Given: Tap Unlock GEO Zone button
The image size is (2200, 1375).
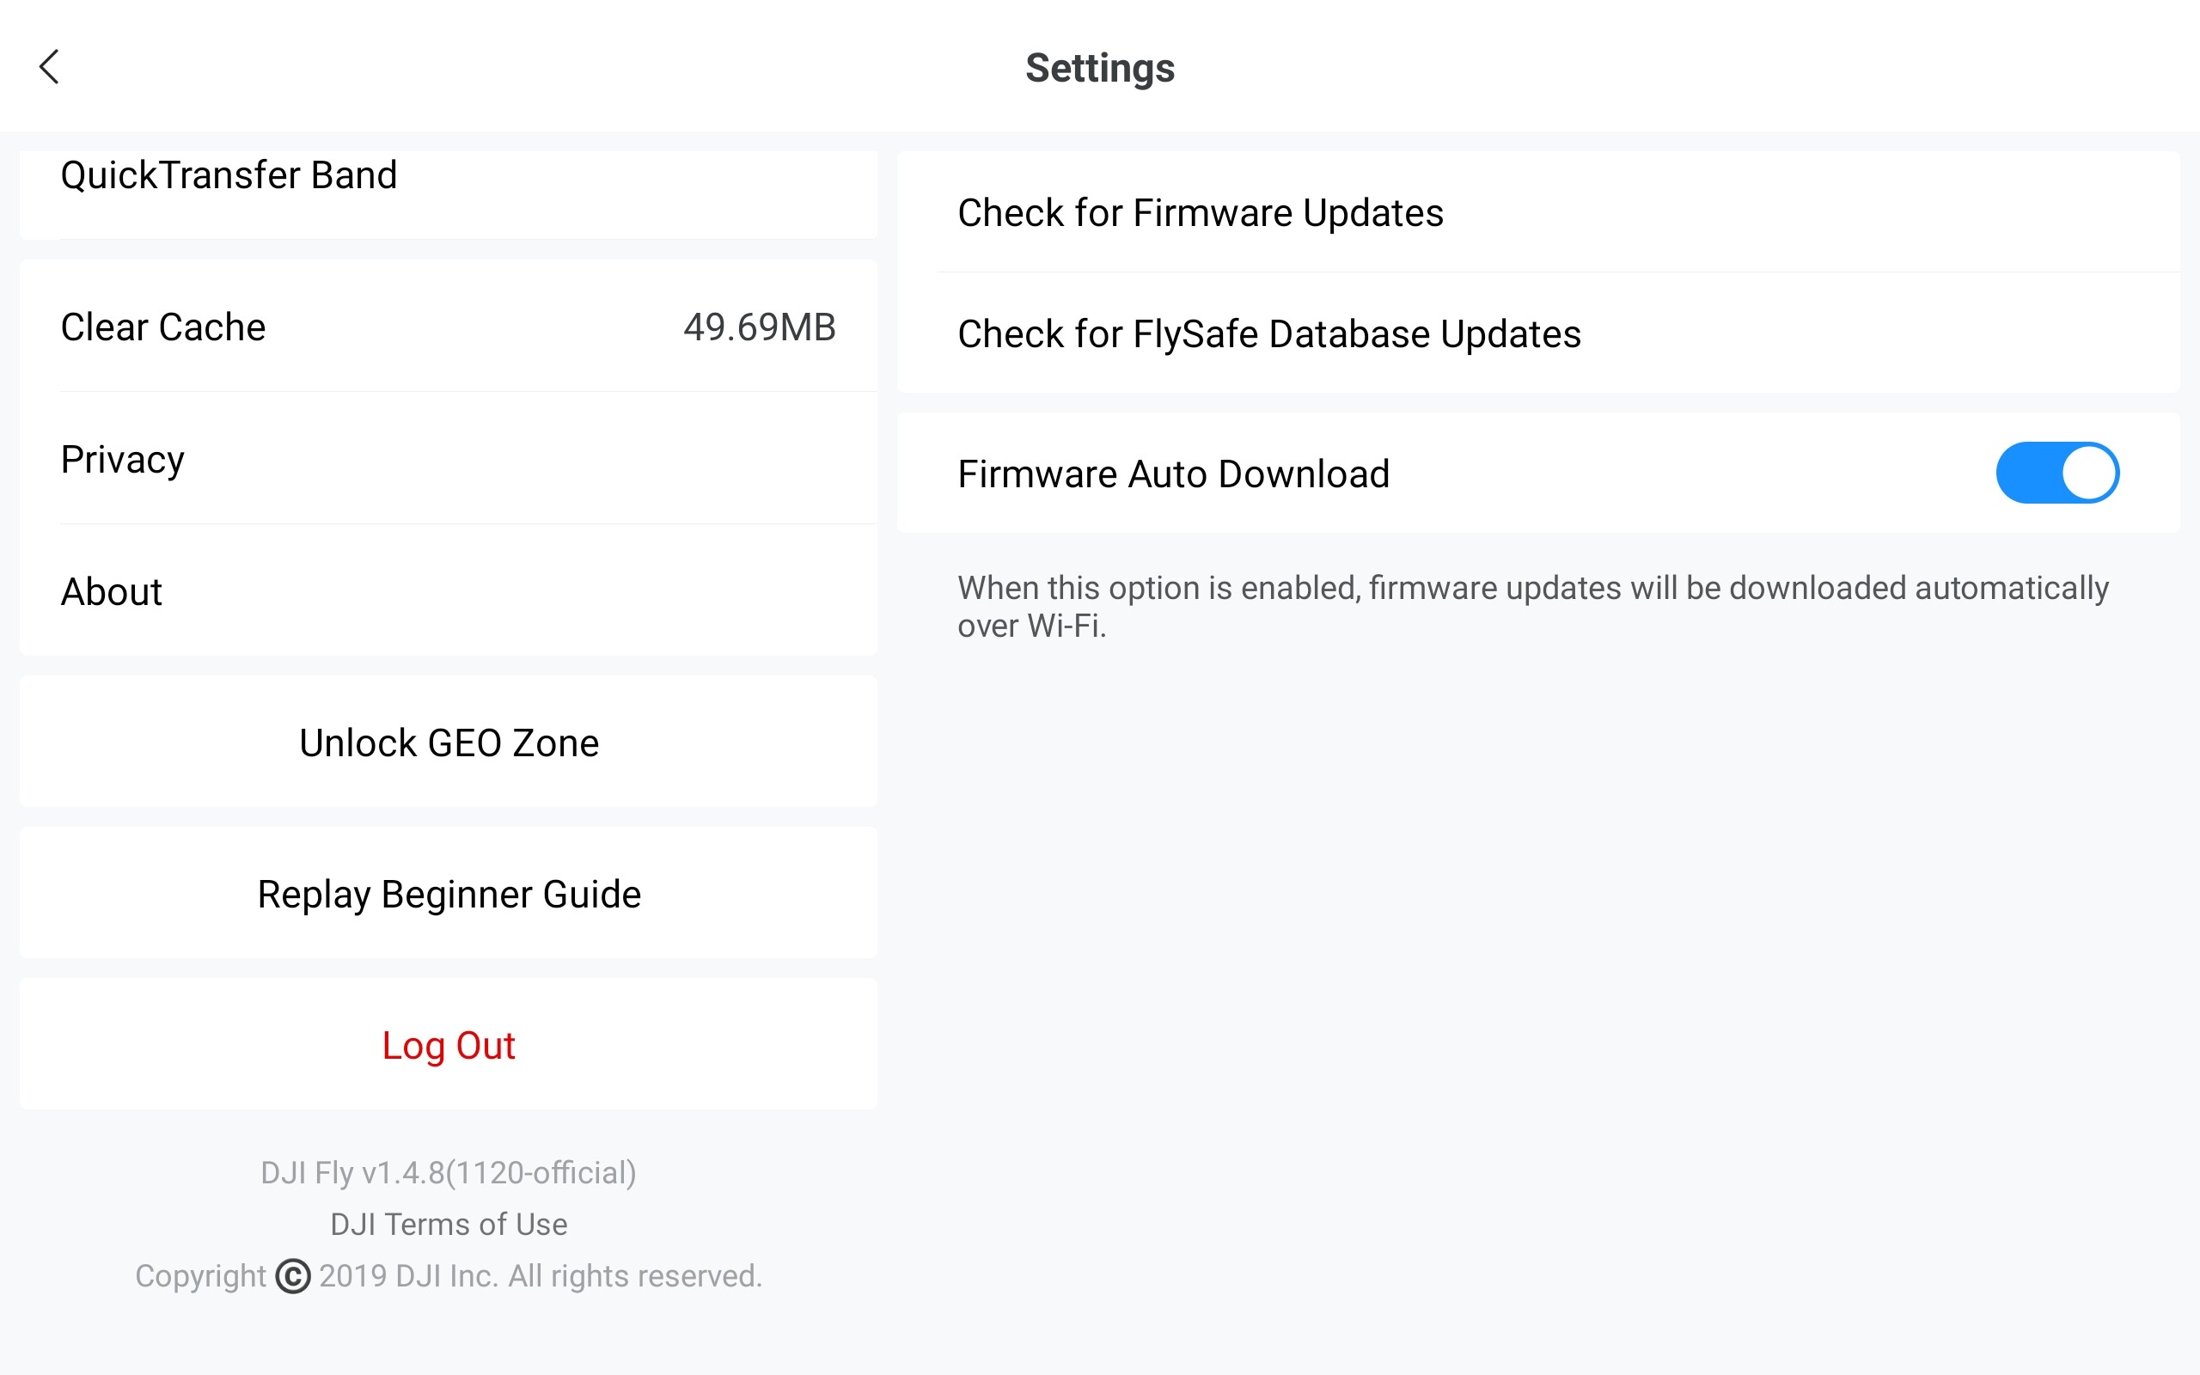Looking at the screenshot, I should [x=449, y=742].
